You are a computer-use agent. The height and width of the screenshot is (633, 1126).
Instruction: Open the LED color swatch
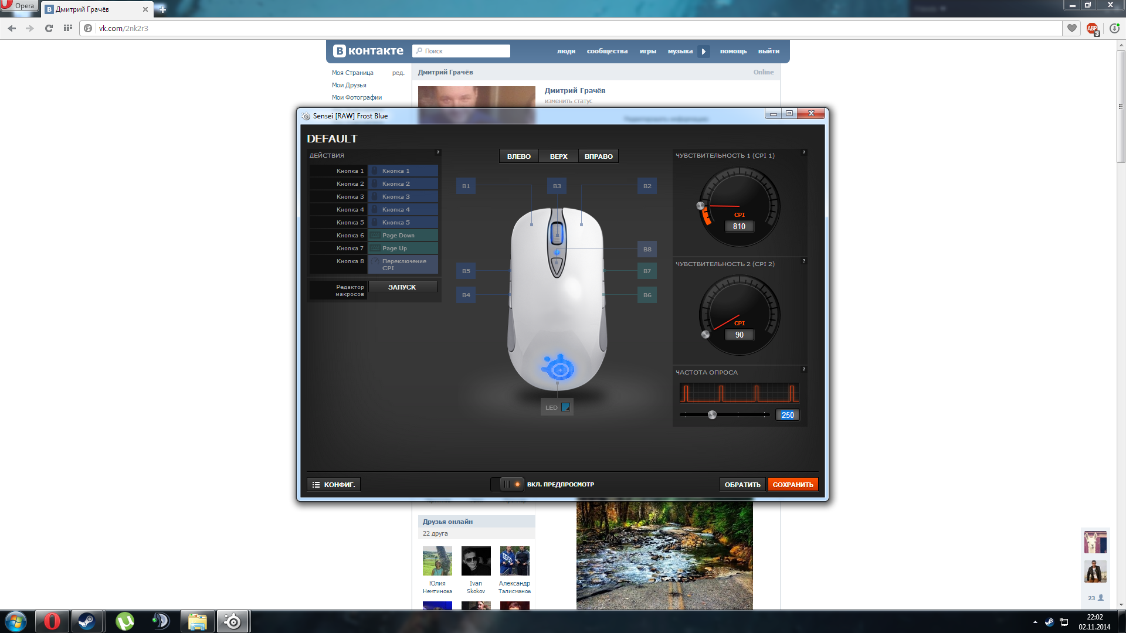click(x=565, y=407)
